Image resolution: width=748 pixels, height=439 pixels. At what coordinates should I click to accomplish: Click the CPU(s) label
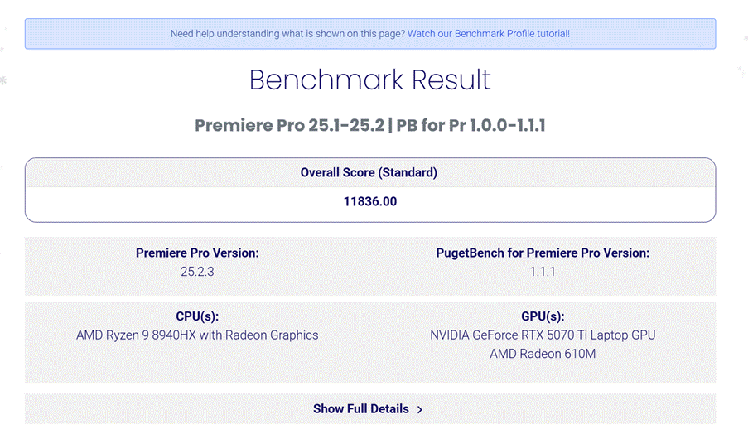pos(197,316)
